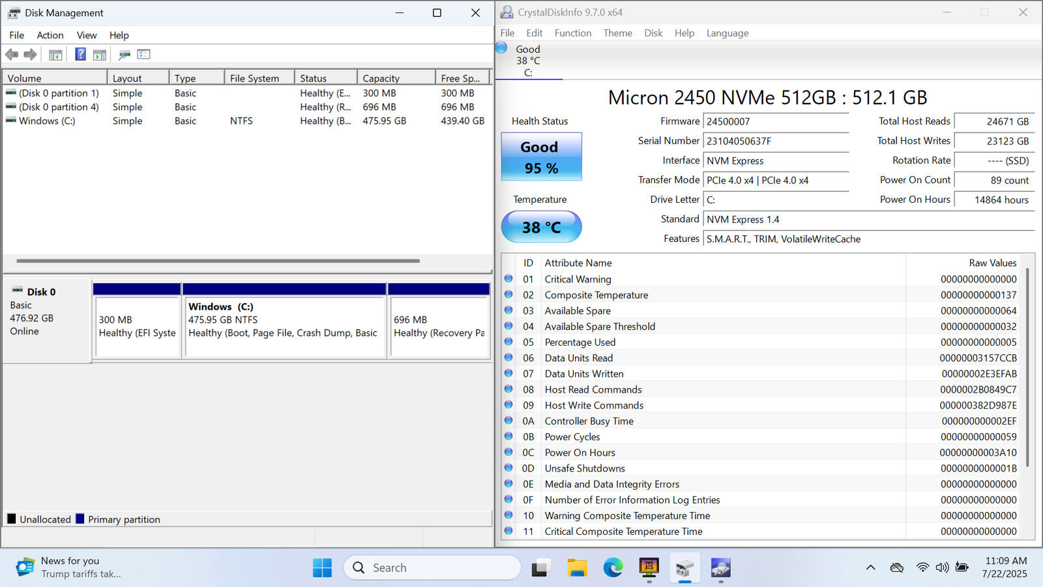Show hidden system tray icons
Image resolution: width=1043 pixels, height=587 pixels.
pyautogui.click(x=870, y=567)
